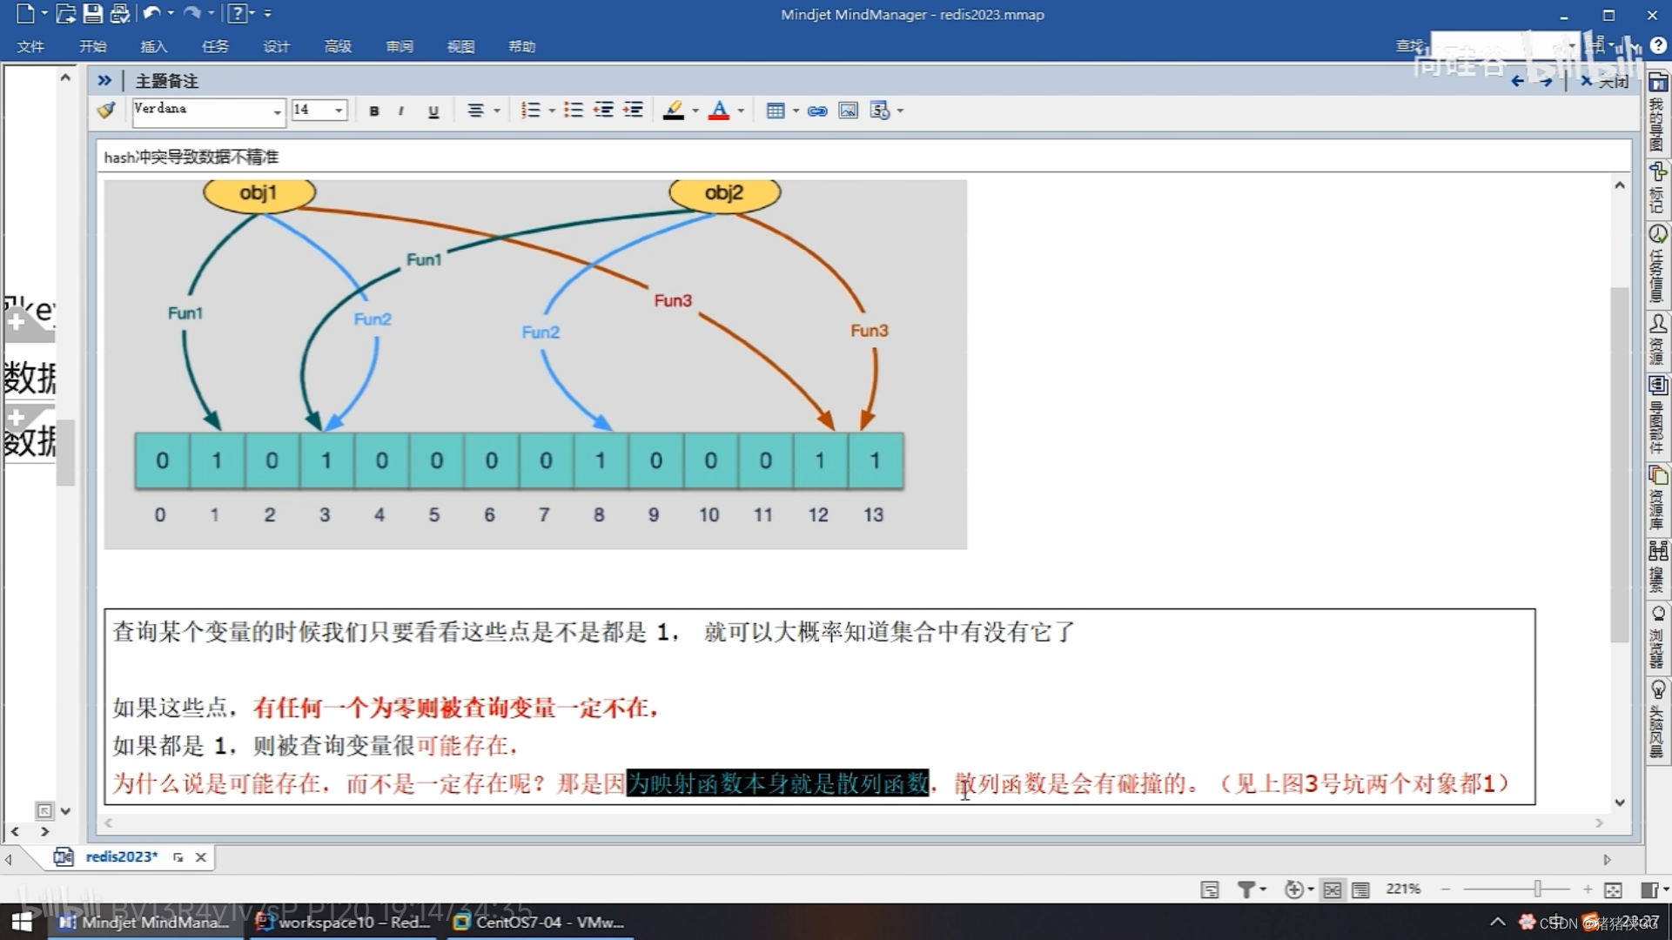Open the 帮助 ribbon tab

tap(521, 46)
